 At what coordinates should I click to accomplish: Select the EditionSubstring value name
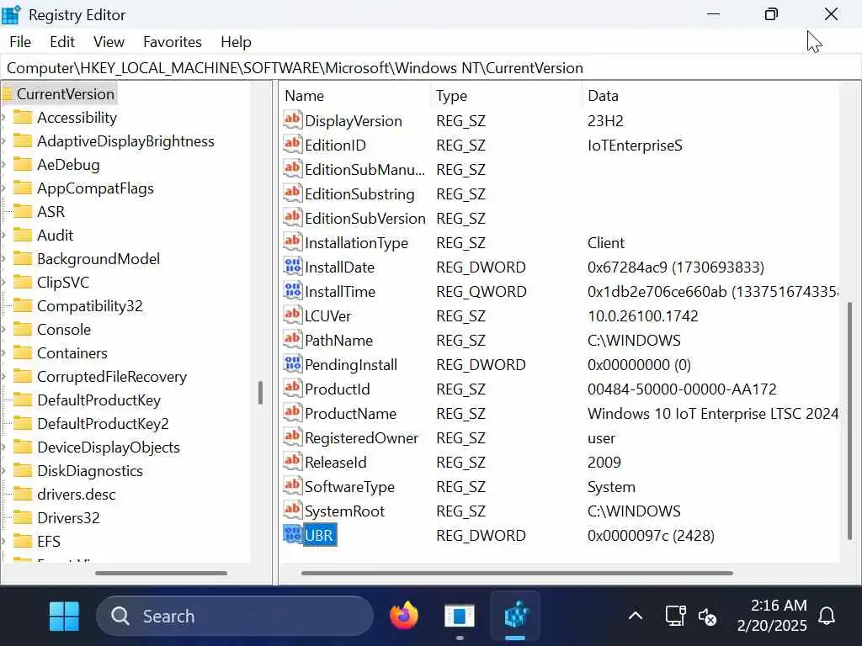coord(359,194)
